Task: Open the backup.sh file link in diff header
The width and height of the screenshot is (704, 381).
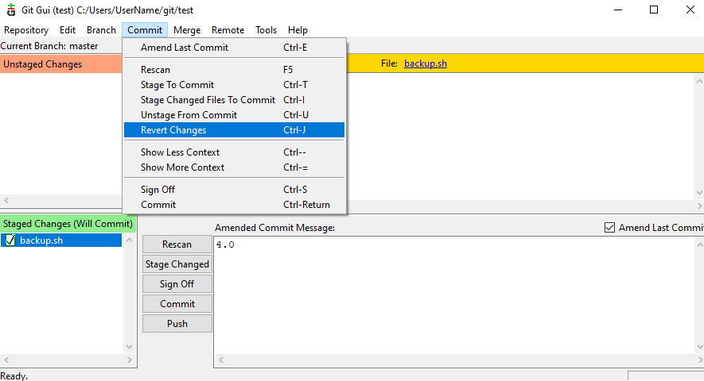Action: (x=425, y=63)
